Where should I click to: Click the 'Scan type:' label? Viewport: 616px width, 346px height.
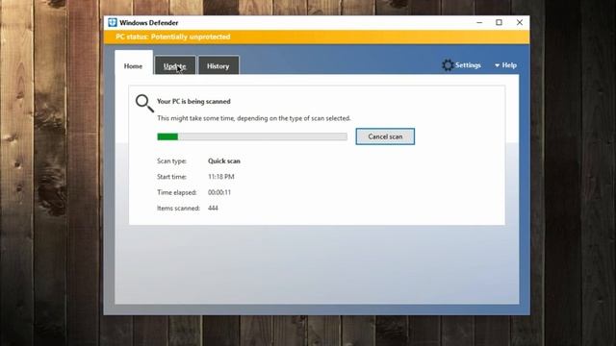coord(171,161)
